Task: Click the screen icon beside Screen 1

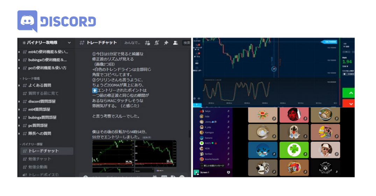Action: pos(228,172)
